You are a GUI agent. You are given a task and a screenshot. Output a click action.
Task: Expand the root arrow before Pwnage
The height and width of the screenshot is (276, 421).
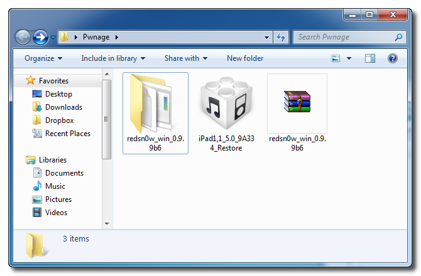pyautogui.click(x=75, y=37)
